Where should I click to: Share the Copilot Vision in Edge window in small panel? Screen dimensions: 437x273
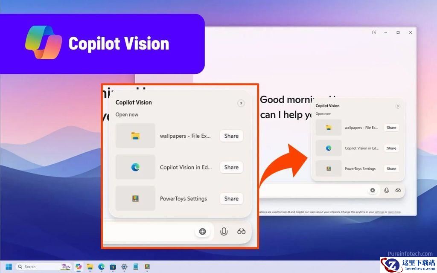click(x=391, y=148)
